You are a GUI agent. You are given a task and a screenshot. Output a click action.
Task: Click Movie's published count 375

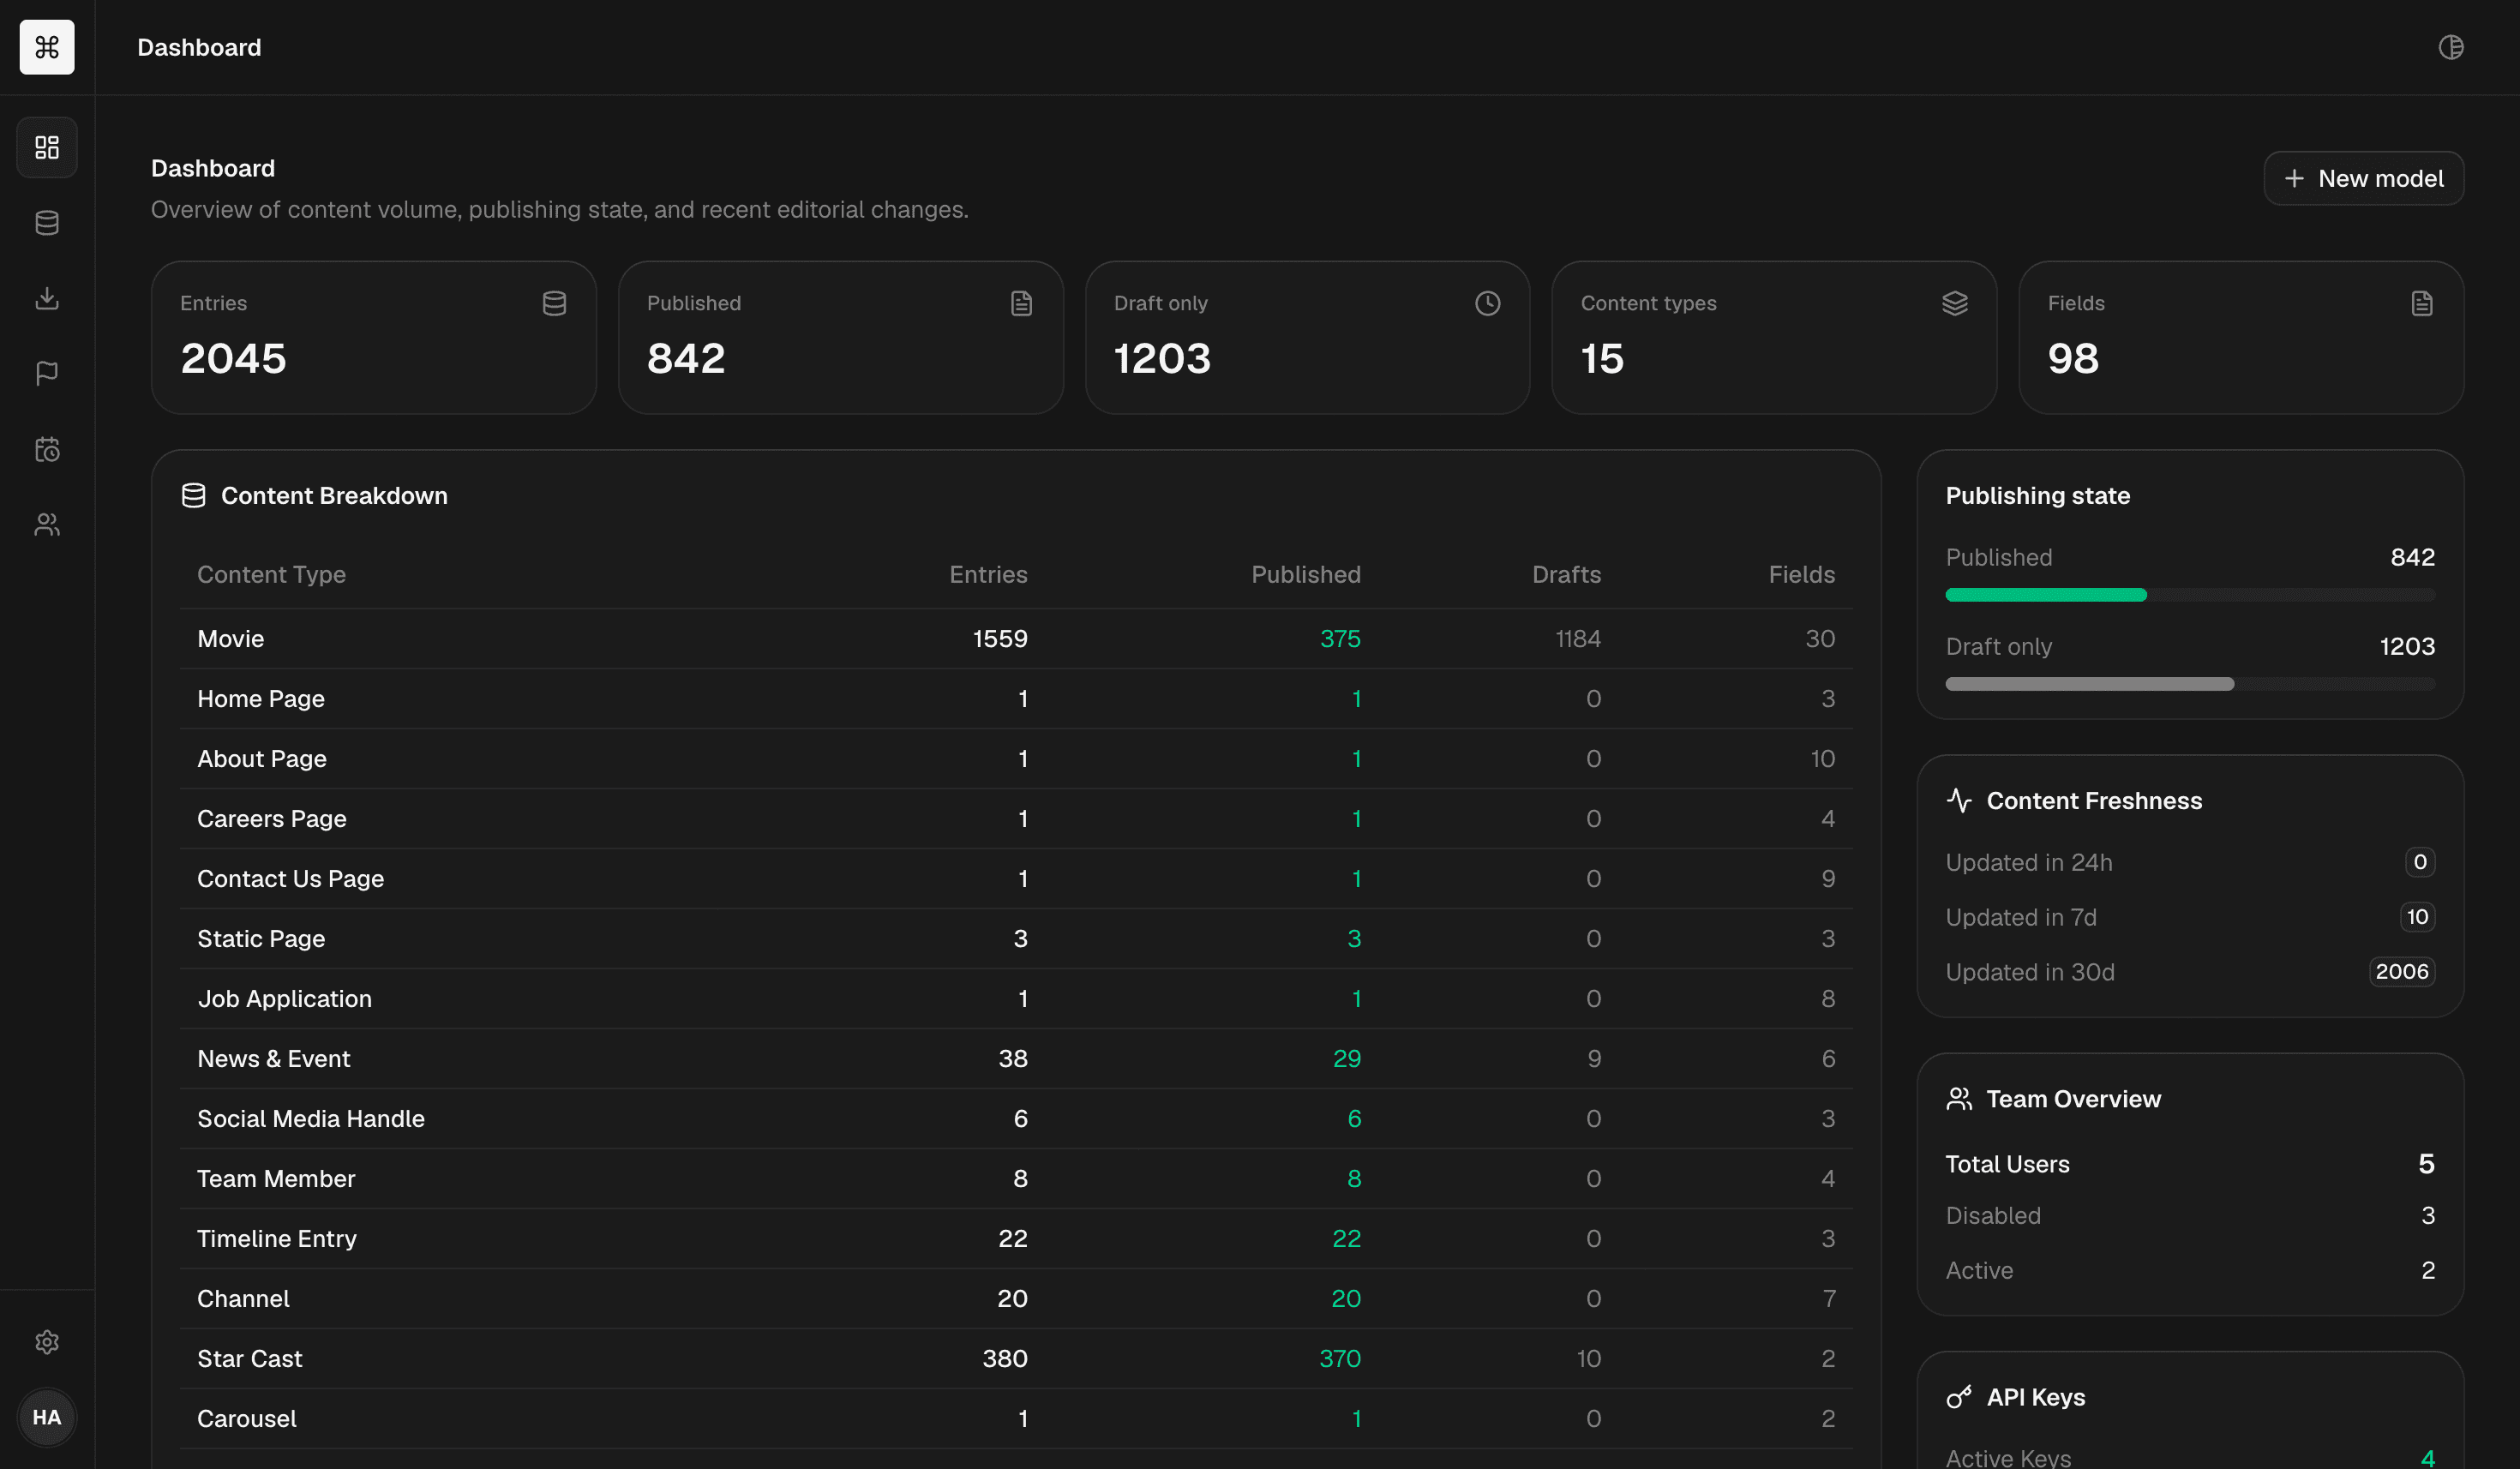point(1340,639)
